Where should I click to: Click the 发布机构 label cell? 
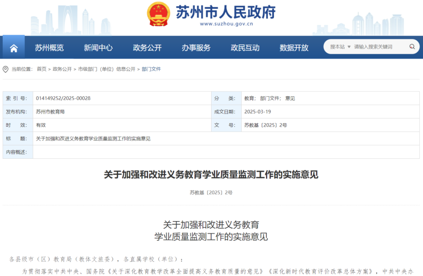point(18,112)
